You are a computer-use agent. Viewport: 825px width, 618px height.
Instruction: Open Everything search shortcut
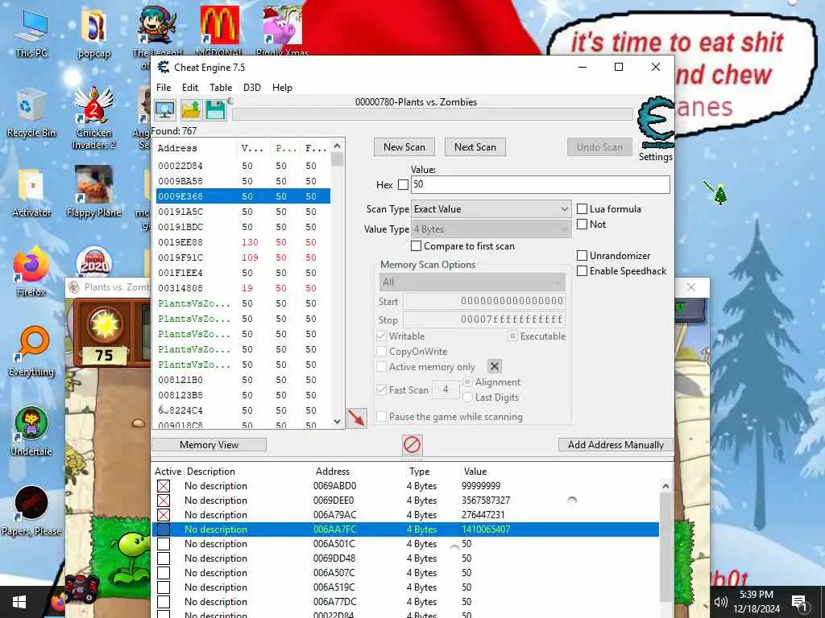(x=31, y=352)
